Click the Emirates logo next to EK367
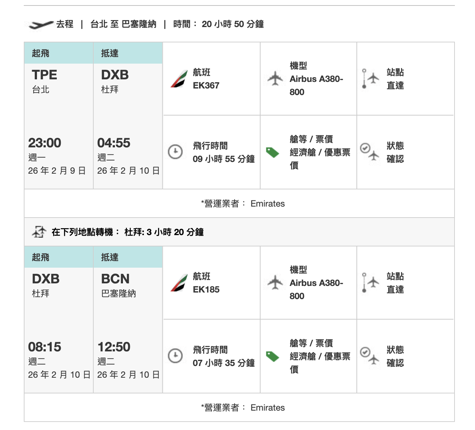The height and width of the screenshot is (430, 475). tap(179, 79)
